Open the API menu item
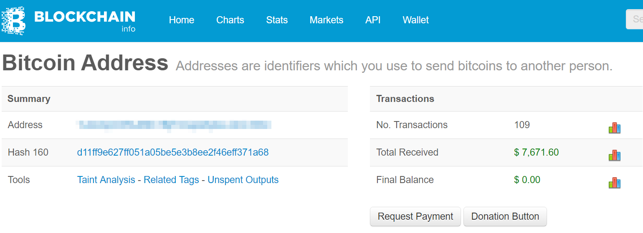The image size is (643, 233). pyautogui.click(x=373, y=20)
